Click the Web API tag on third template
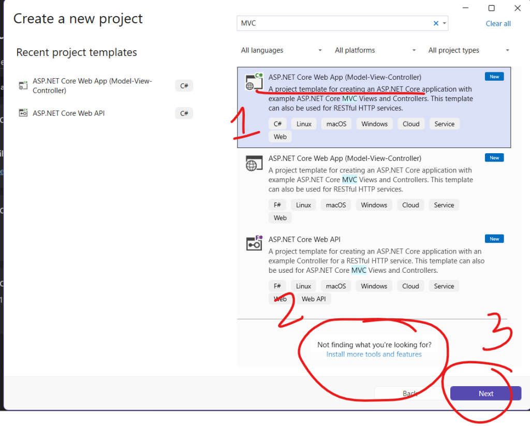Viewport: 530px width, 426px height. tap(314, 299)
